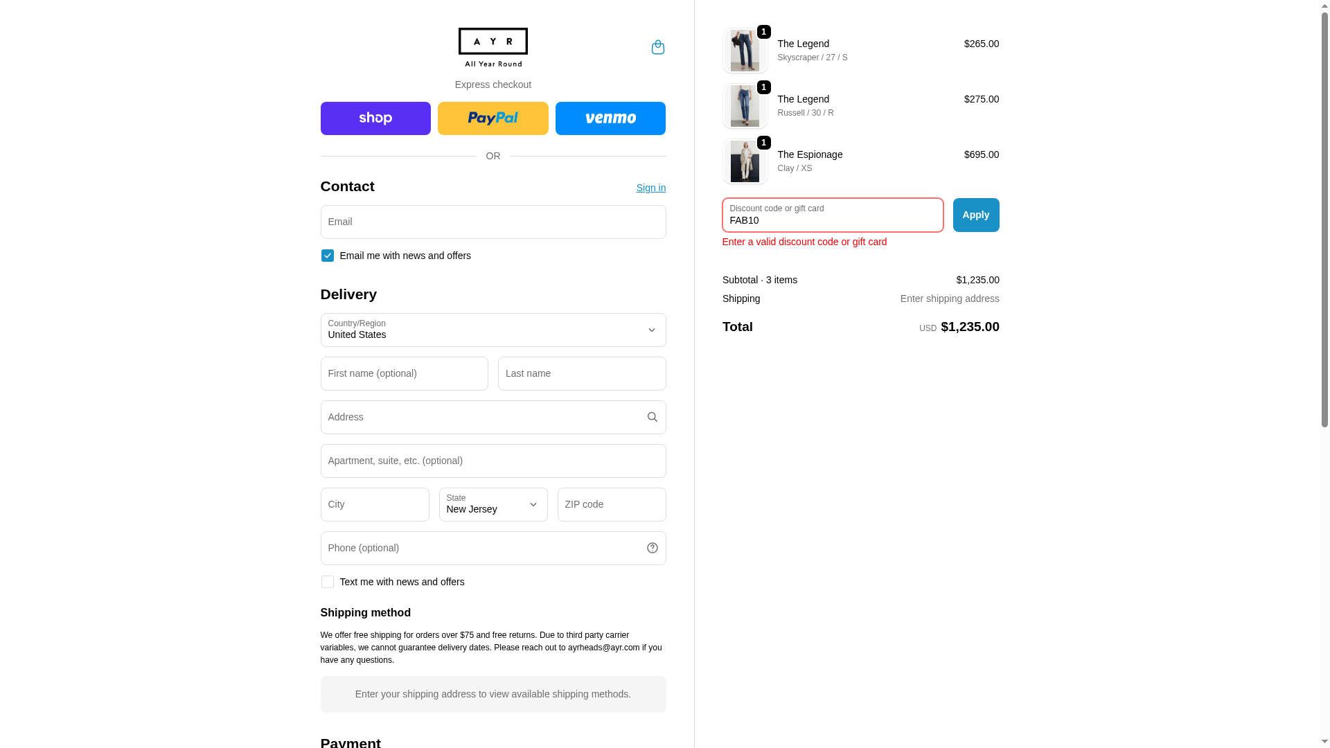Choose Venmo express checkout
Viewport: 1330px width, 748px height.
pyautogui.click(x=610, y=118)
